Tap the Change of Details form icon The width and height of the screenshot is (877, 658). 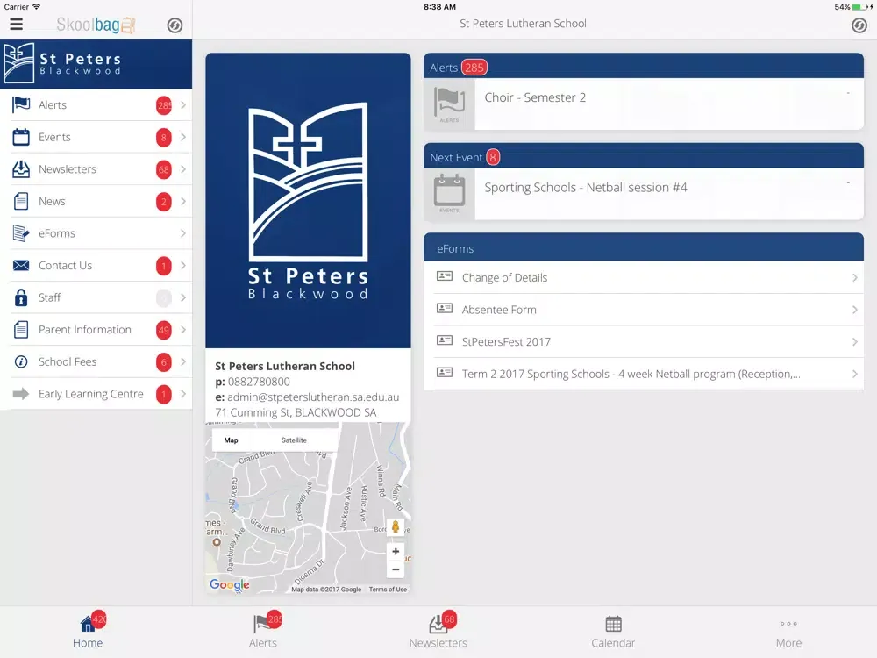pos(445,275)
